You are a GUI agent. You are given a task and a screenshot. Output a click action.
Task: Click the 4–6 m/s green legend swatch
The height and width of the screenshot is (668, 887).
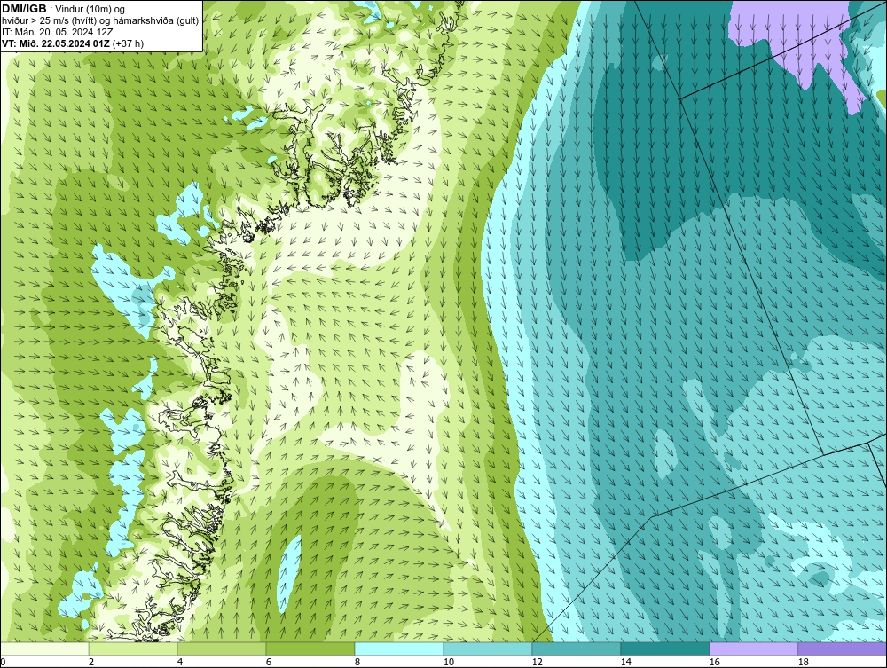(x=222, y=648)
